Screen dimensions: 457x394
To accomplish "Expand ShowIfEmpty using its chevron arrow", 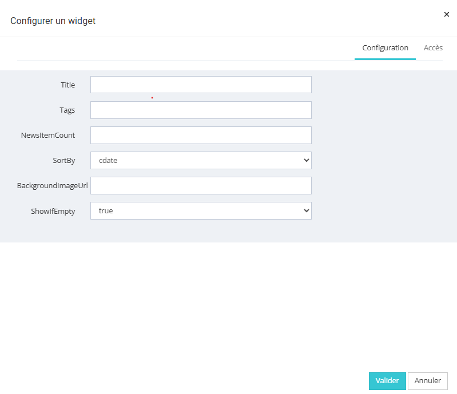I will [x=305, y=210].
